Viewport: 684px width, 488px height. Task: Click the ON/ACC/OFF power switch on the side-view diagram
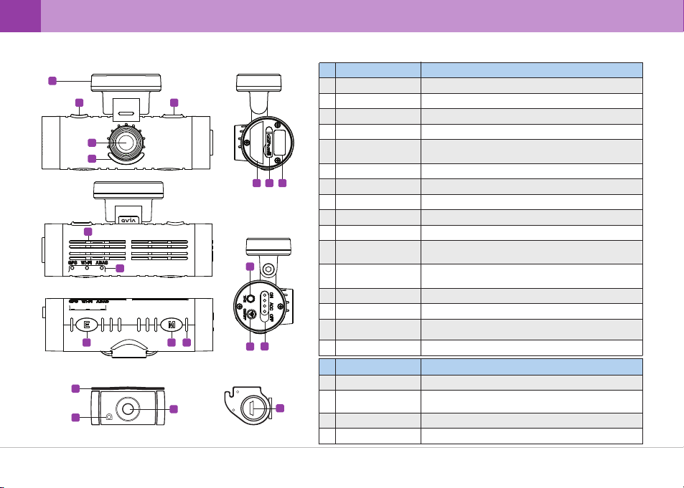(264, 306)
